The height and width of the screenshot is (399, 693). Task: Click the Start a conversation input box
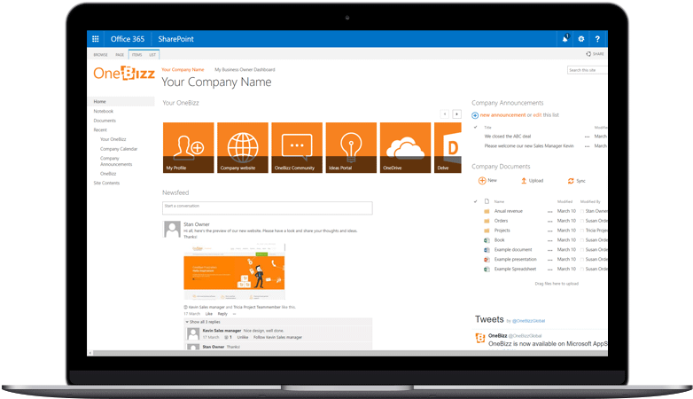(268, 207)
